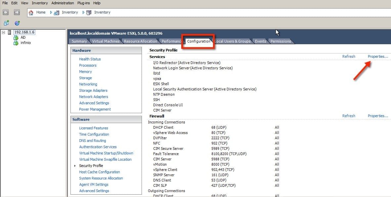The height and width of the screenshot is (197, 391).
Task: Click the Home breadcrumb label
Action: 41,12
